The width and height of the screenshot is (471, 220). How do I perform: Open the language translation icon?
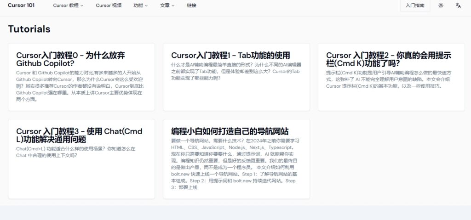458,6
